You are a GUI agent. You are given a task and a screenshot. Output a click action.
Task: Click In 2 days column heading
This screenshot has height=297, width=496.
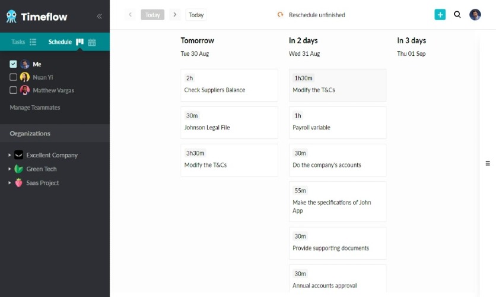303,40
